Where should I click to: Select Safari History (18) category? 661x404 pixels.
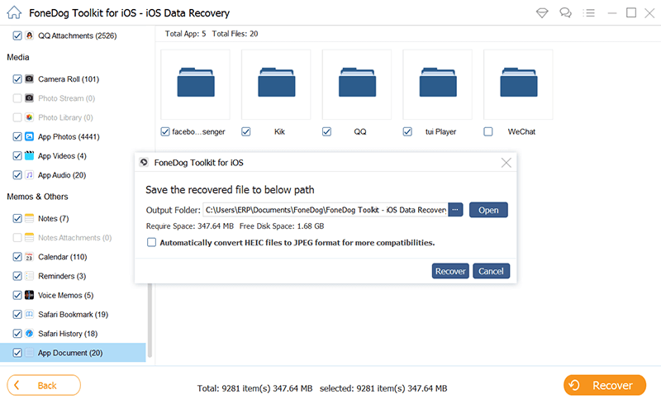click(68, 334)
